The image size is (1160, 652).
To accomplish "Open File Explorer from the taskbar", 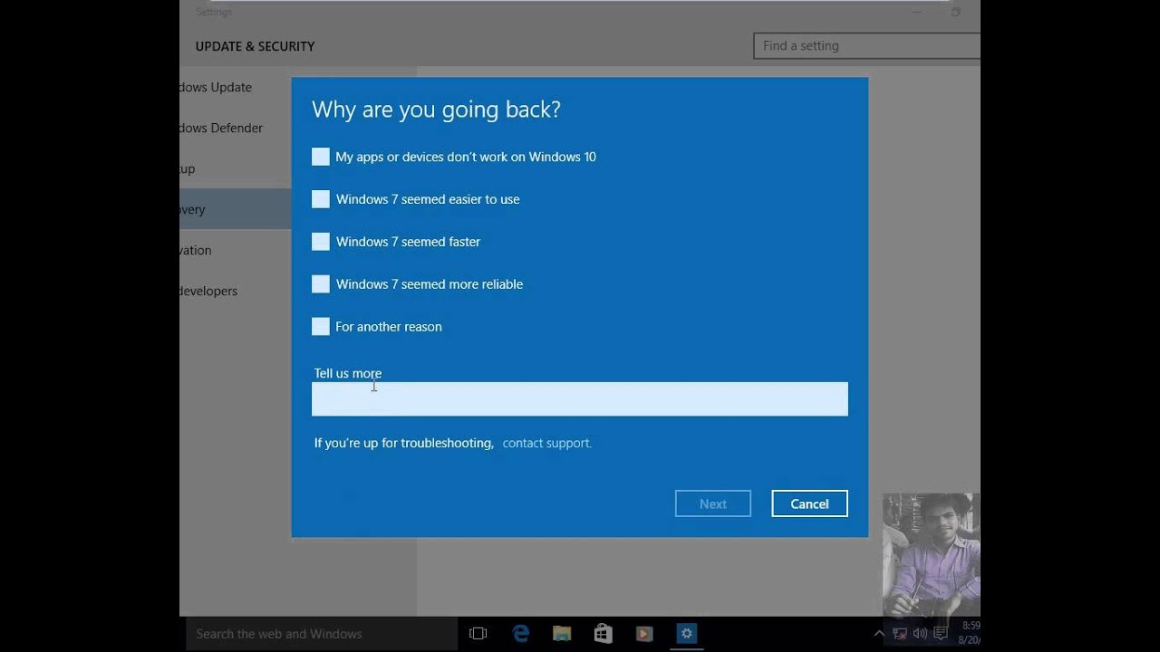I will click(562, 634).
